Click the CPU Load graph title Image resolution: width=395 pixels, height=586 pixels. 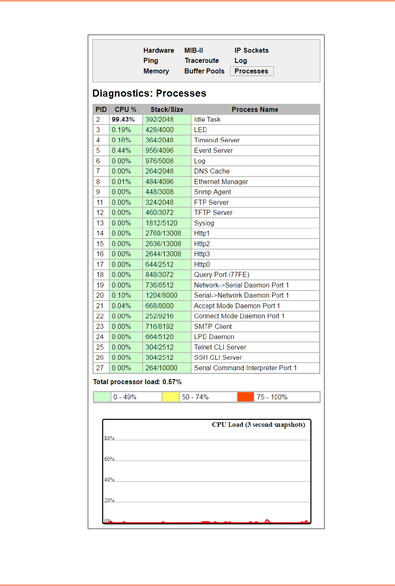(258, 425)
